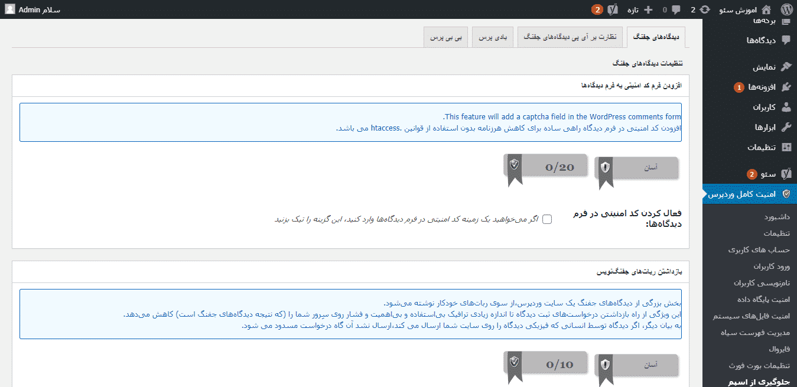Image resolution: width=797 pixels, height=387 pixels.
Task: Click label فعال کردن کد امنیتی در فرم دیدگاه‌ها
Action: pos(628,219)
